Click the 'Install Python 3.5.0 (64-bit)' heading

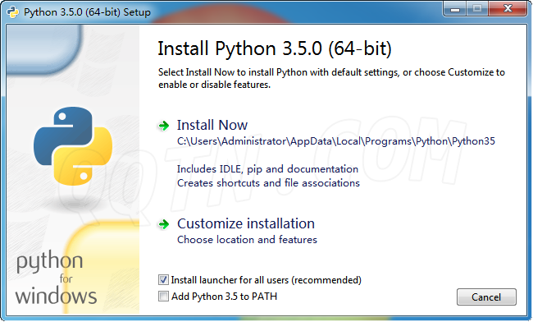[275, 48]
